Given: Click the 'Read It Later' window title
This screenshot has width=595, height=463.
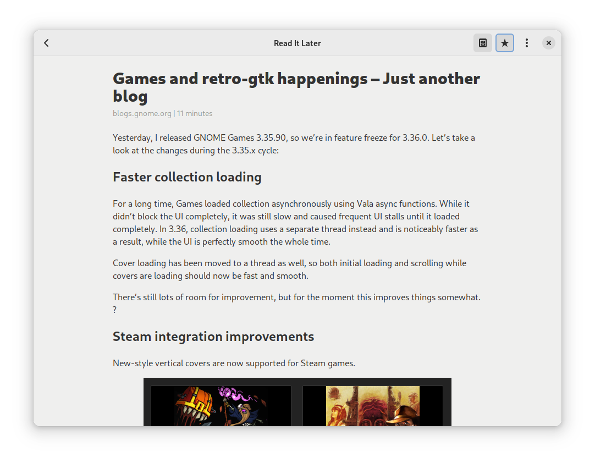Looking at the screenshot, I should [x=297, y=43].
